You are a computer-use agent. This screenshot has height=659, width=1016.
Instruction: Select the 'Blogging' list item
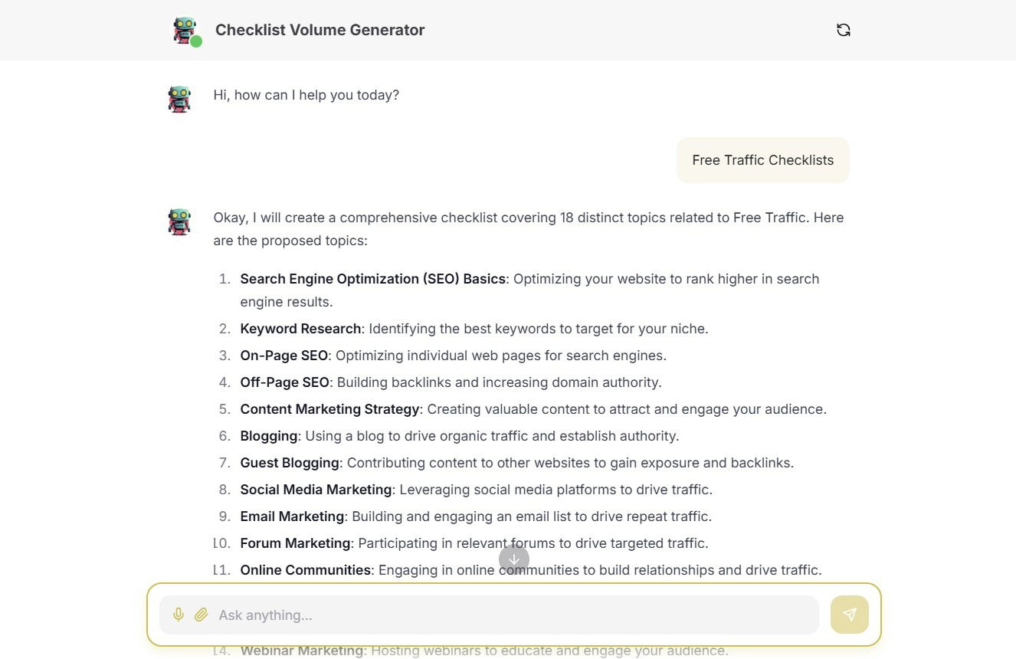pos(459,436)
